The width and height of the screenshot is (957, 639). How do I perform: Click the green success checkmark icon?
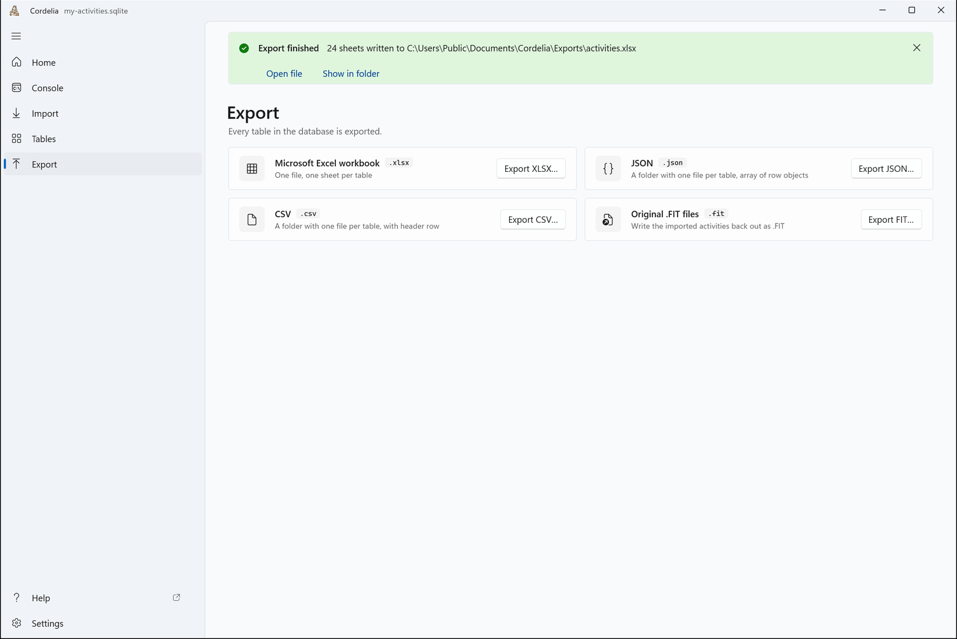(244, 48)
